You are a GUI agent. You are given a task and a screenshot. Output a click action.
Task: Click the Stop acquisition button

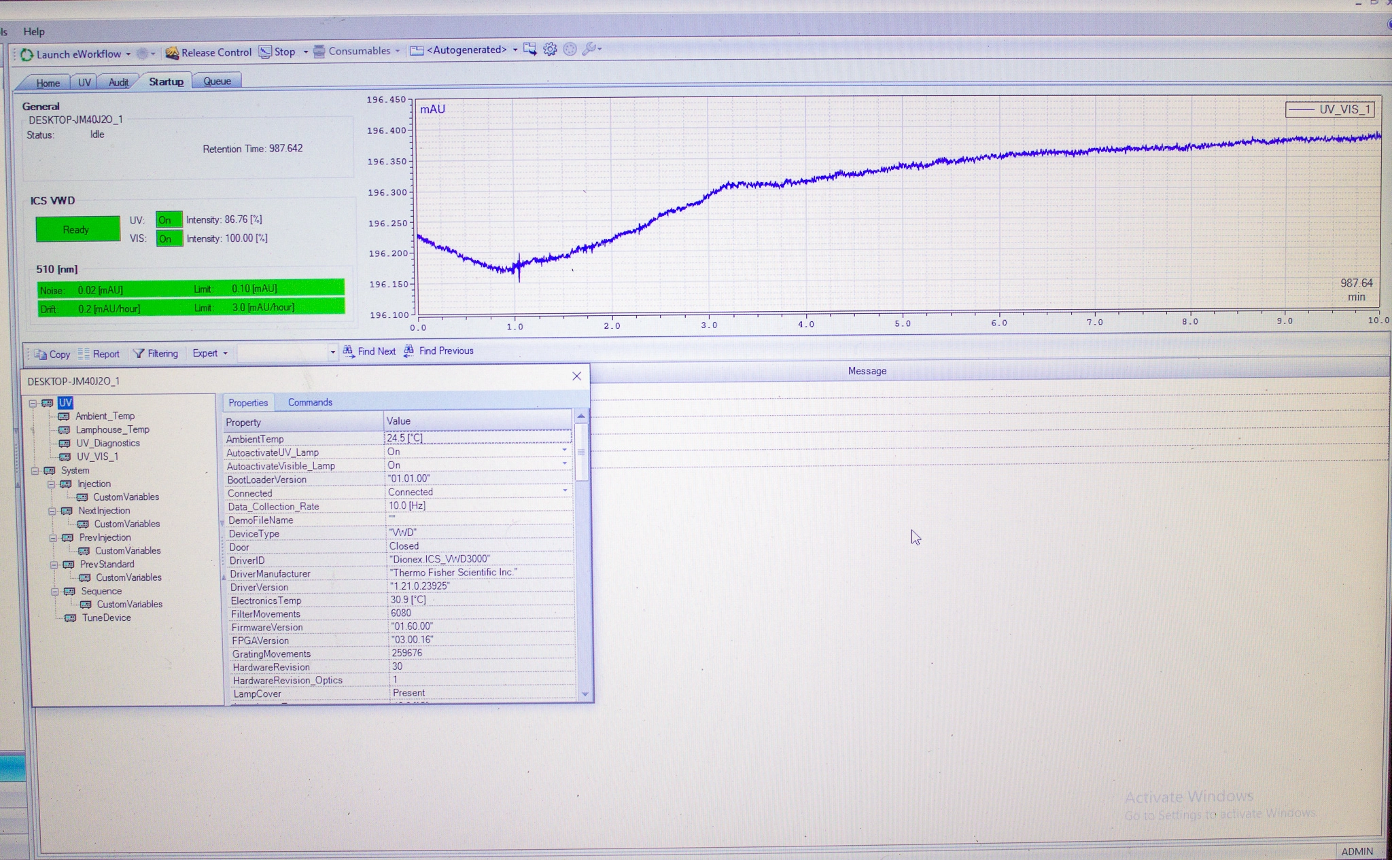coord(277,52)
